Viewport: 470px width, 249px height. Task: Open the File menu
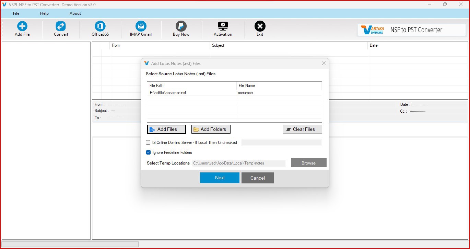coord(16,13)
